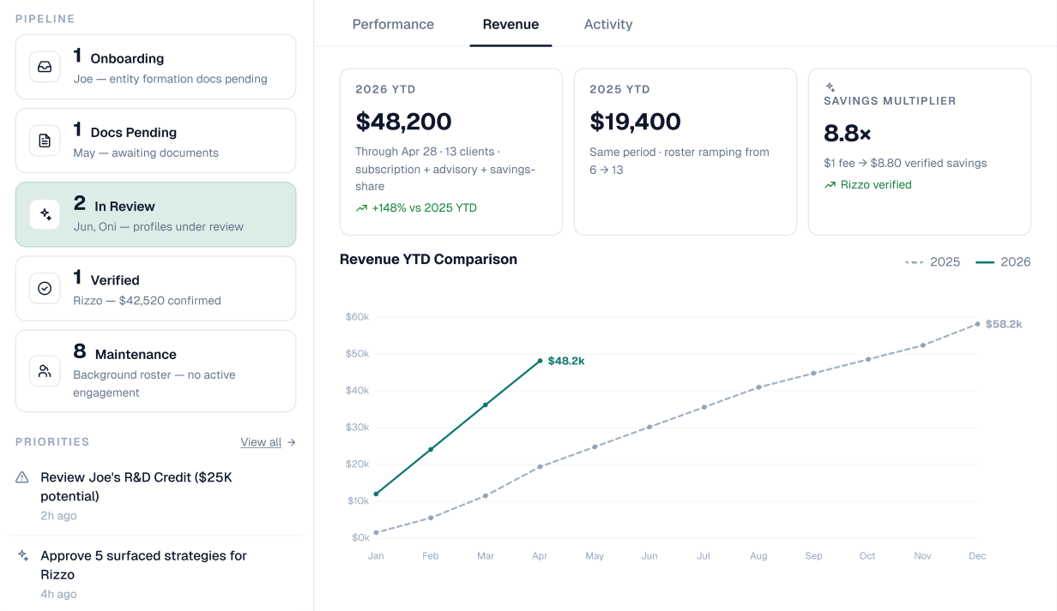Screen dimensions: 1057x611
Task: Expand the Maintenance background roster entry
Action: pos(155,370)
